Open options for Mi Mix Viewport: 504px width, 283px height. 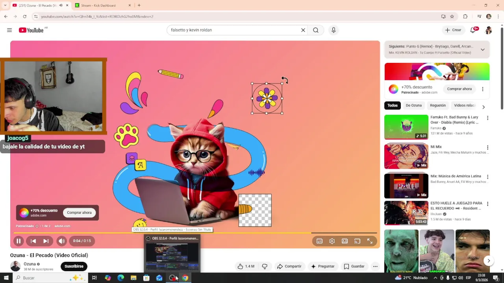(x=487, y=147)
